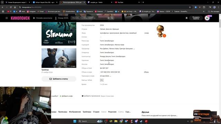Show hidden system tray icons
This screenshot has width=221, height=124.
(x=188, y=121)
